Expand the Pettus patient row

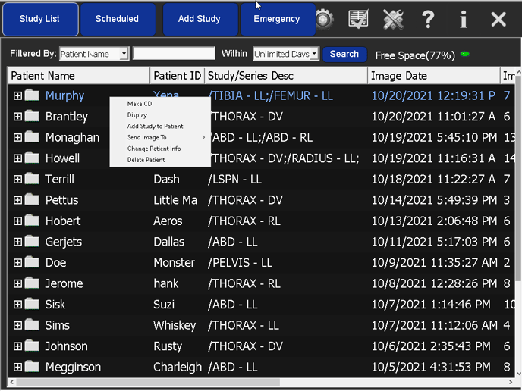pyautogui.click(x=17, y=200)
